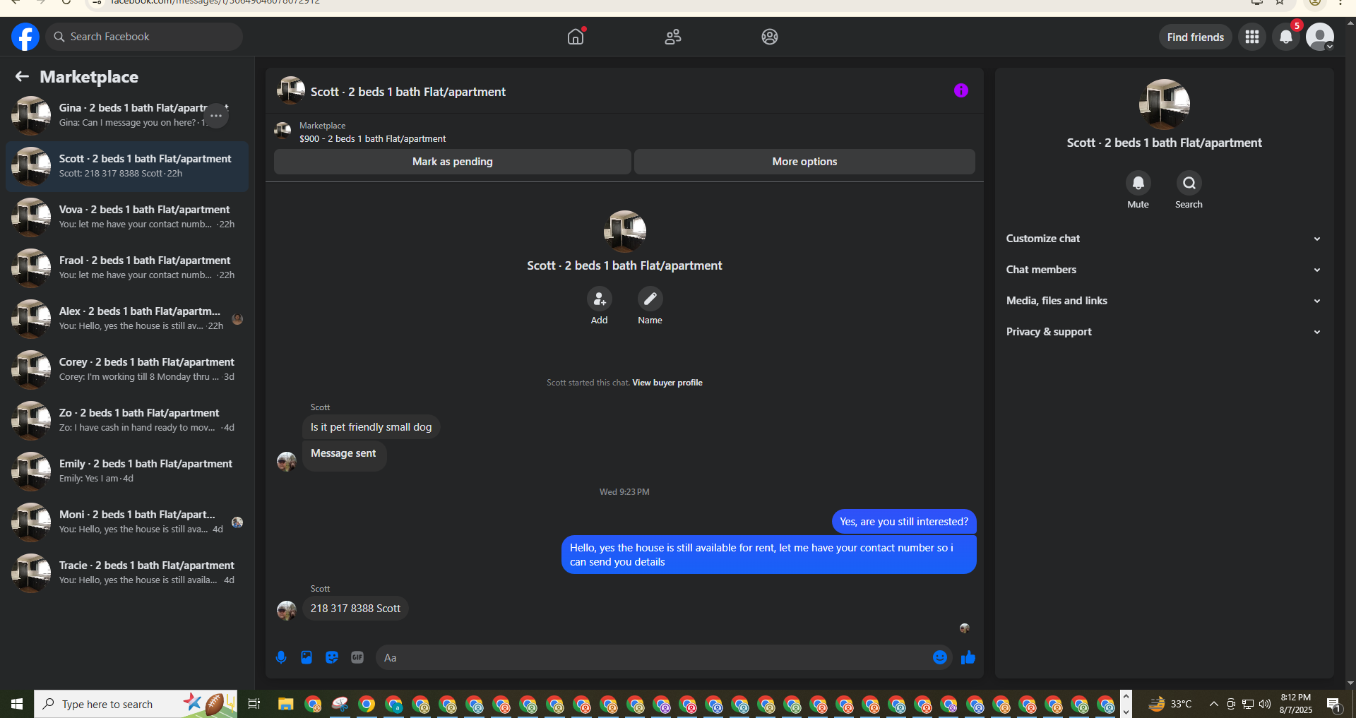Click the '218 317 8388 Scott' message
This screenshot has height=718, width=1356.
click(355, 609)
